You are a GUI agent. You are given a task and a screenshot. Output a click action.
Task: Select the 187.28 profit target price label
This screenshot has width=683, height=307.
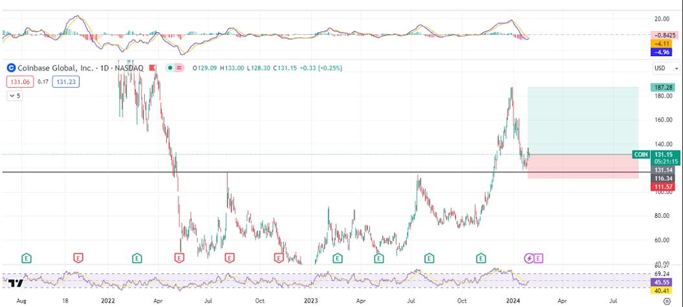point(664,87)
